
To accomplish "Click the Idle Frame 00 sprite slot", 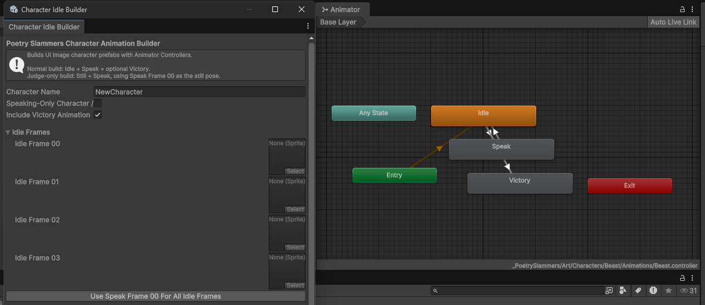I will 287,156.
